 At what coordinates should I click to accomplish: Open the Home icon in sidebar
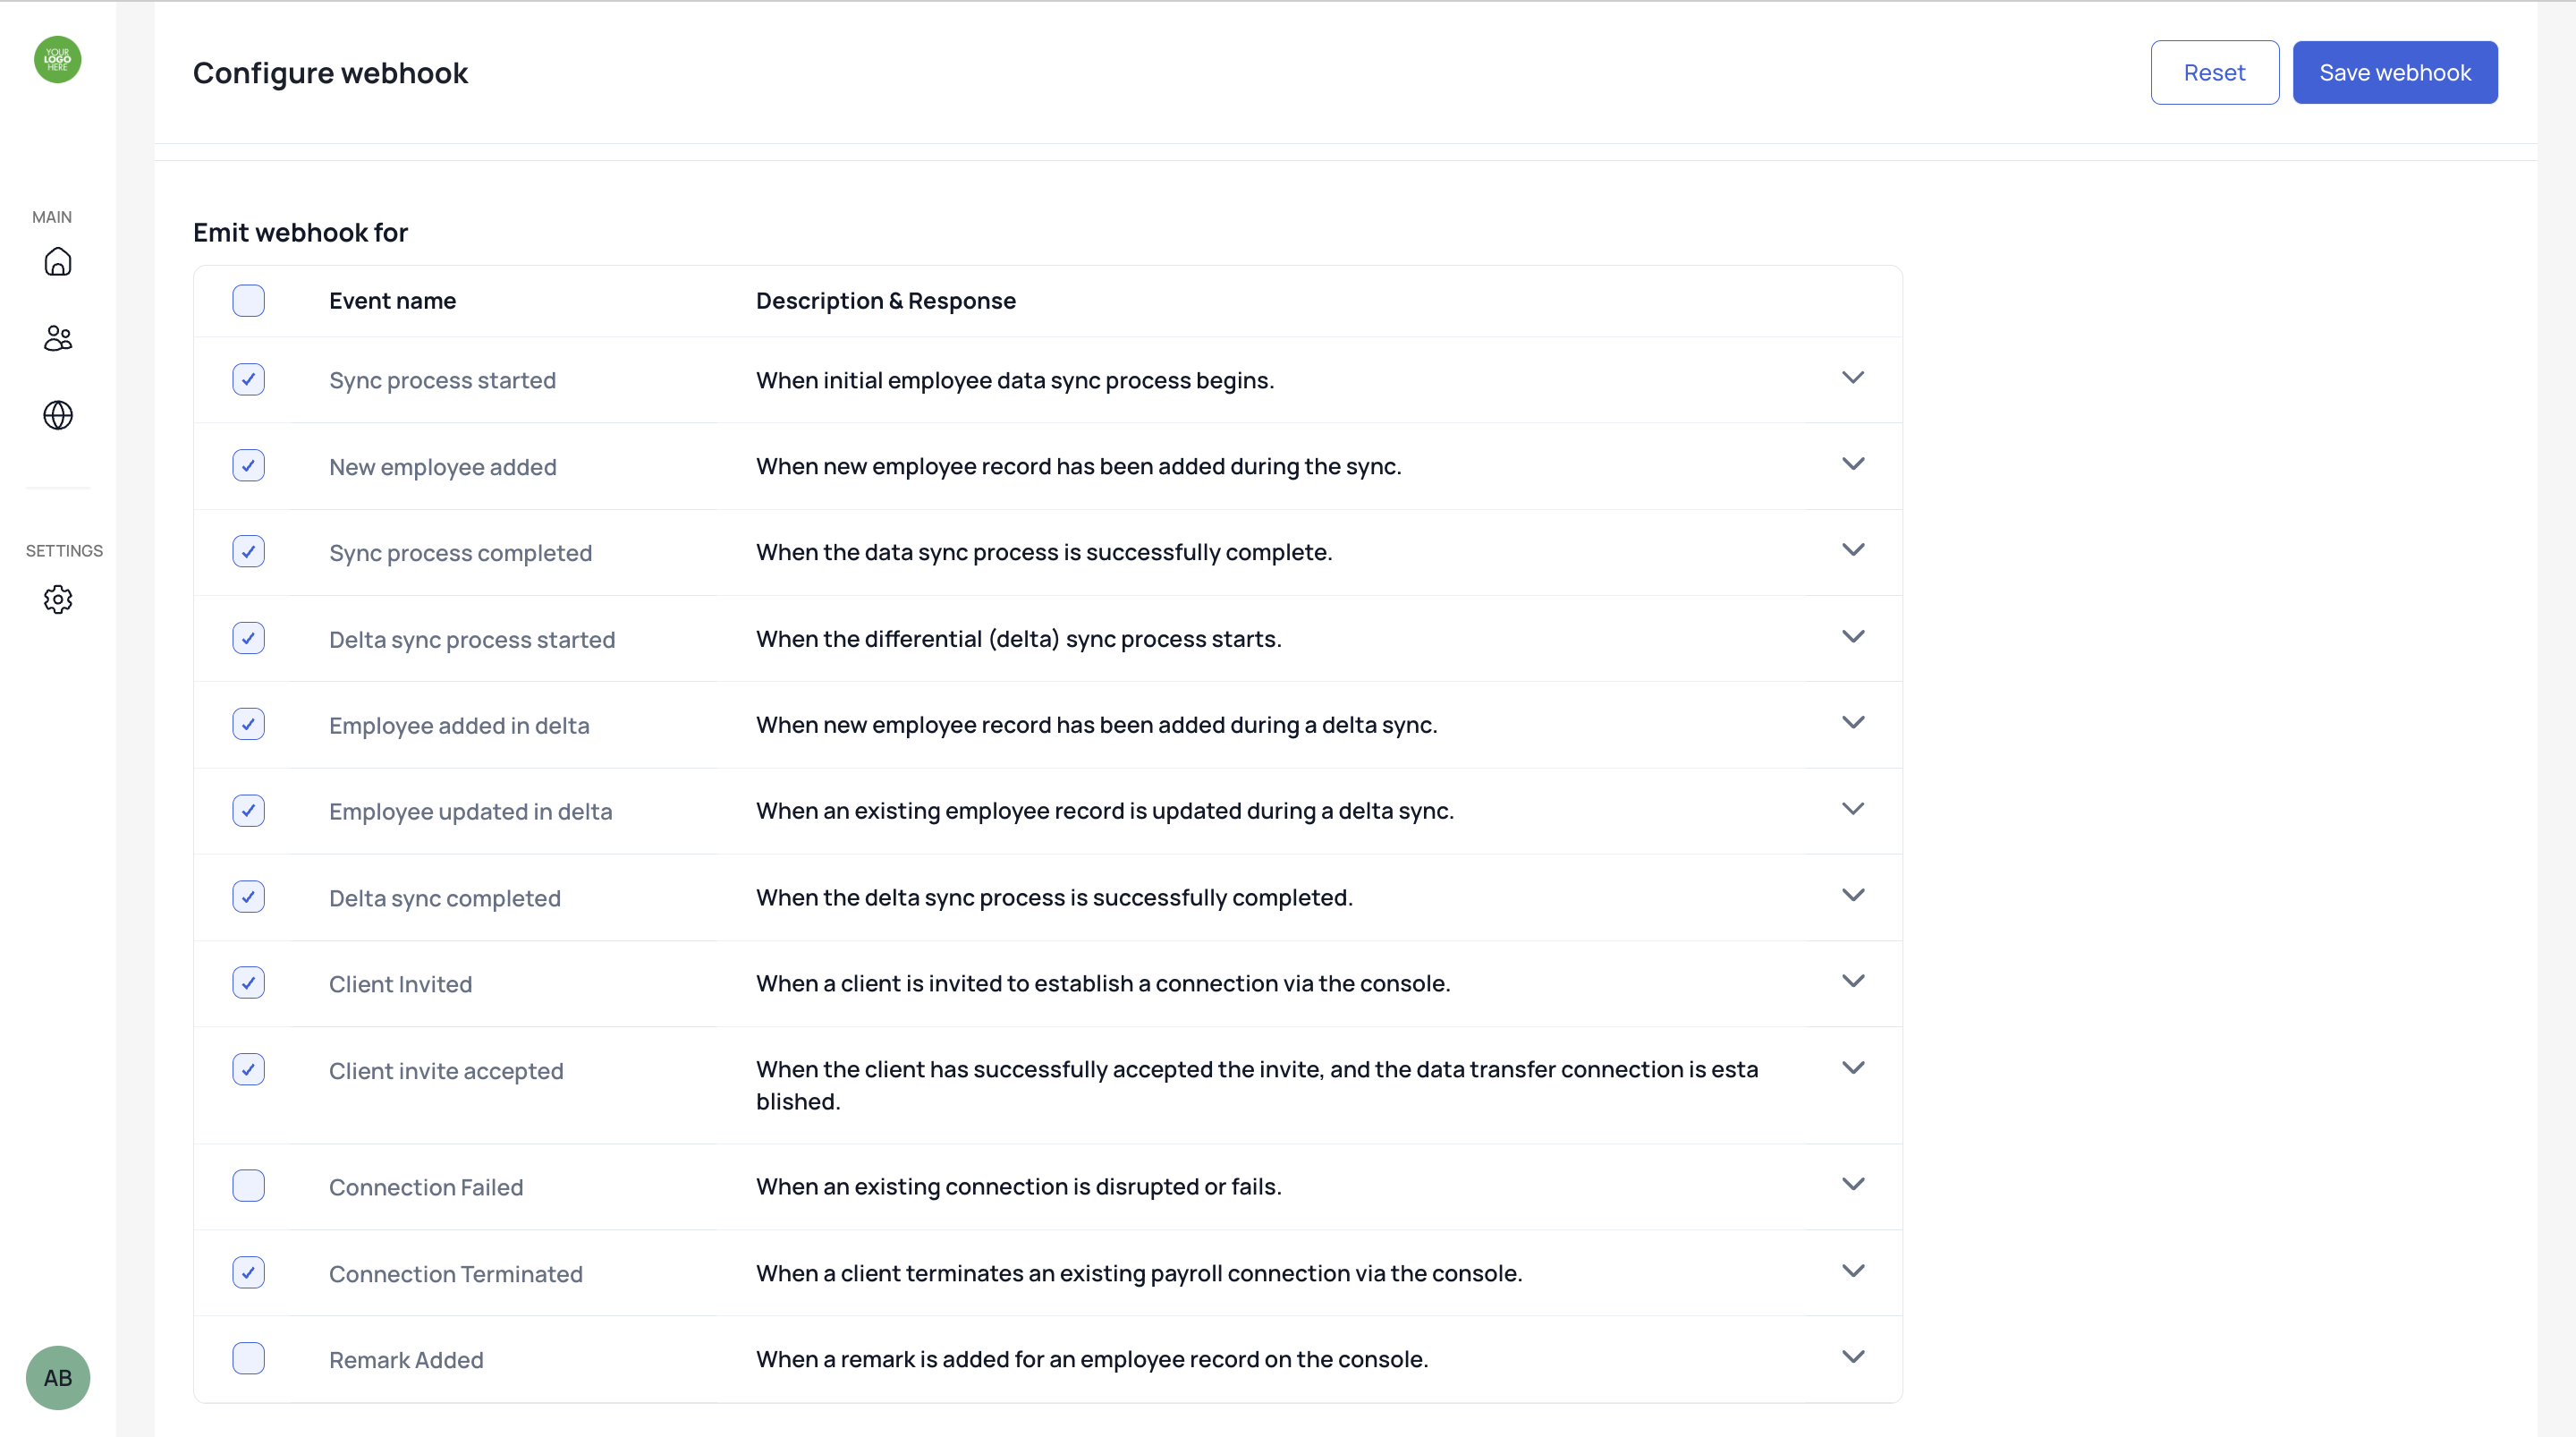(x=58, y=262)
